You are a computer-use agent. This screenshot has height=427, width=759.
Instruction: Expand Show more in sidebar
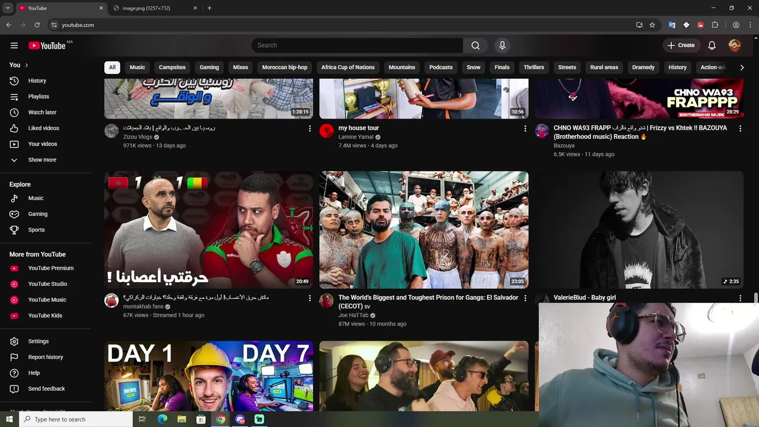coord(42,160)
